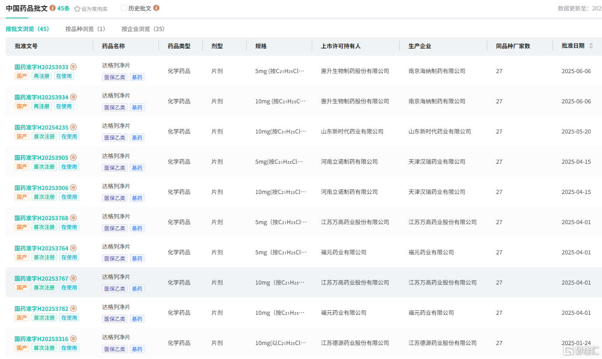602x359 pixels.
Task: Click 基药 tag in H20253316 row
Action: [x=137, y=349]
